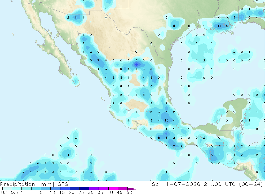
Task: Click the 'Precipitation' title text
Action: [17, 184]
